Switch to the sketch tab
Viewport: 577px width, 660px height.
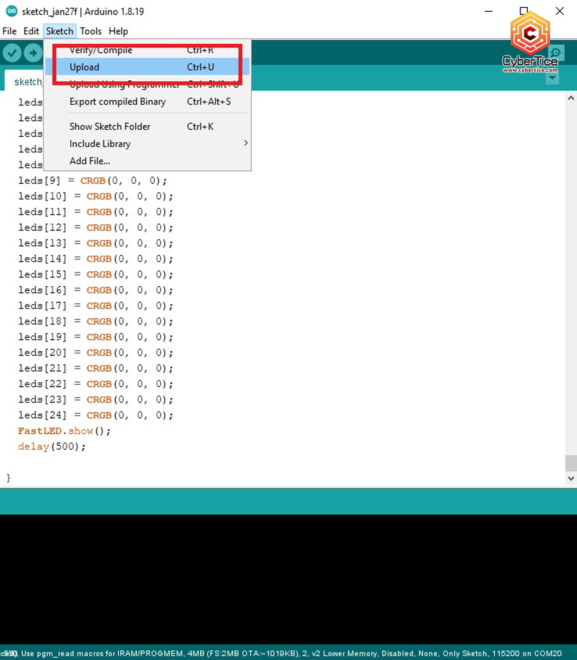[x=27, y=82]
